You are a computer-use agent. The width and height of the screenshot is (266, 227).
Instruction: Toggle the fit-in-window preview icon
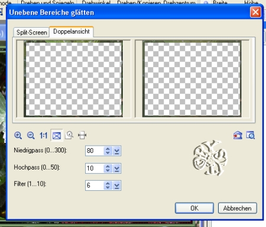click(x=57, y=136)
